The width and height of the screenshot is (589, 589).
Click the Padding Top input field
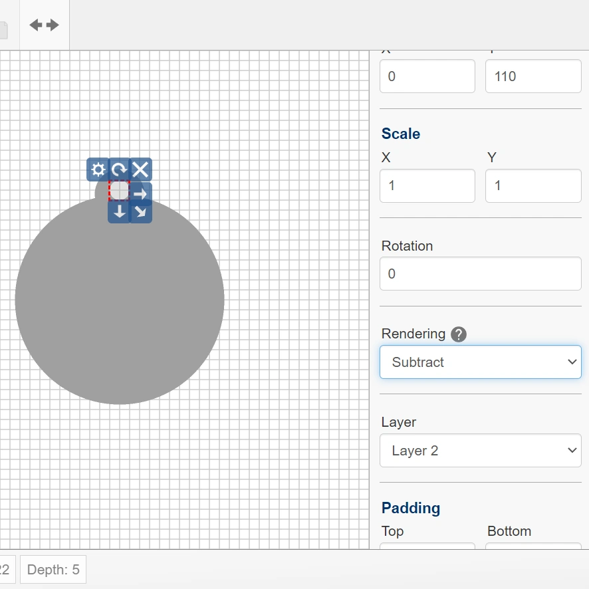[427, 546]
